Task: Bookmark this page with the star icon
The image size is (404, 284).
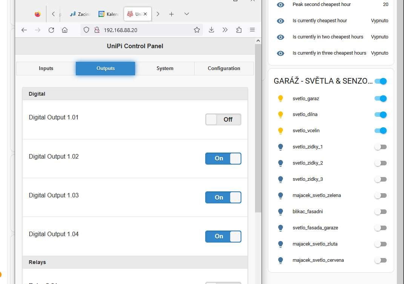Action: 197,30
